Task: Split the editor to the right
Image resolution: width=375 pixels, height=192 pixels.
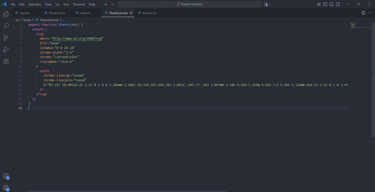Action: tap(363, 13)
